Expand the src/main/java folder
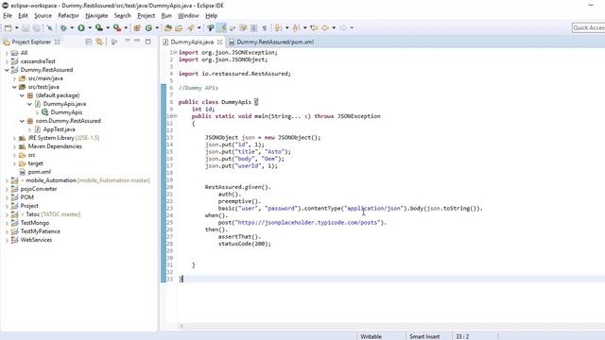The height and width of the screenshot is (340, 605). click(14, 78)
